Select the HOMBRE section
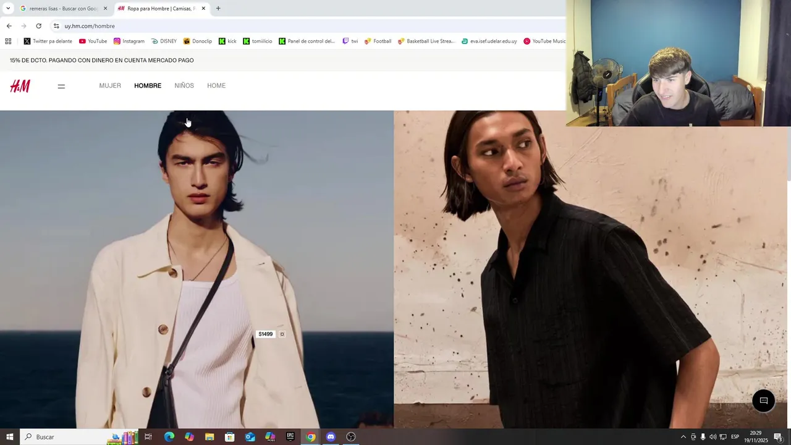The image size is (791, 445). [148, 86]
